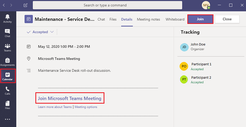Go to Teams in the sidebar

pos(8,47)
